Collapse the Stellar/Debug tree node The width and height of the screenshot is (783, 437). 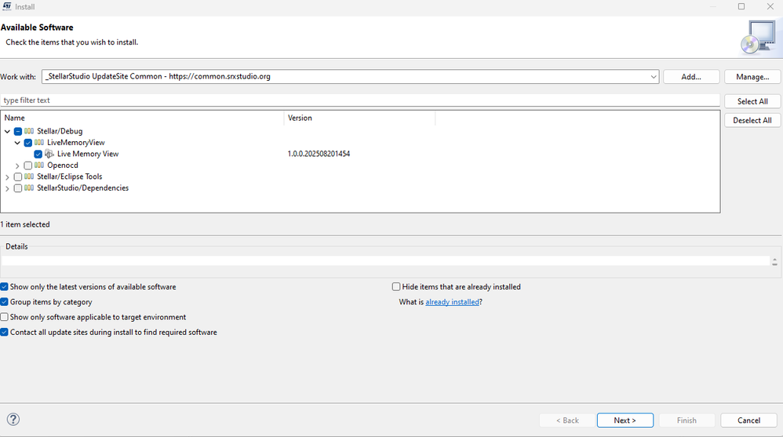coord(8,131)
